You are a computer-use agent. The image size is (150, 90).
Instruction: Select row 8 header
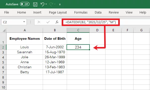click(3, 77)
